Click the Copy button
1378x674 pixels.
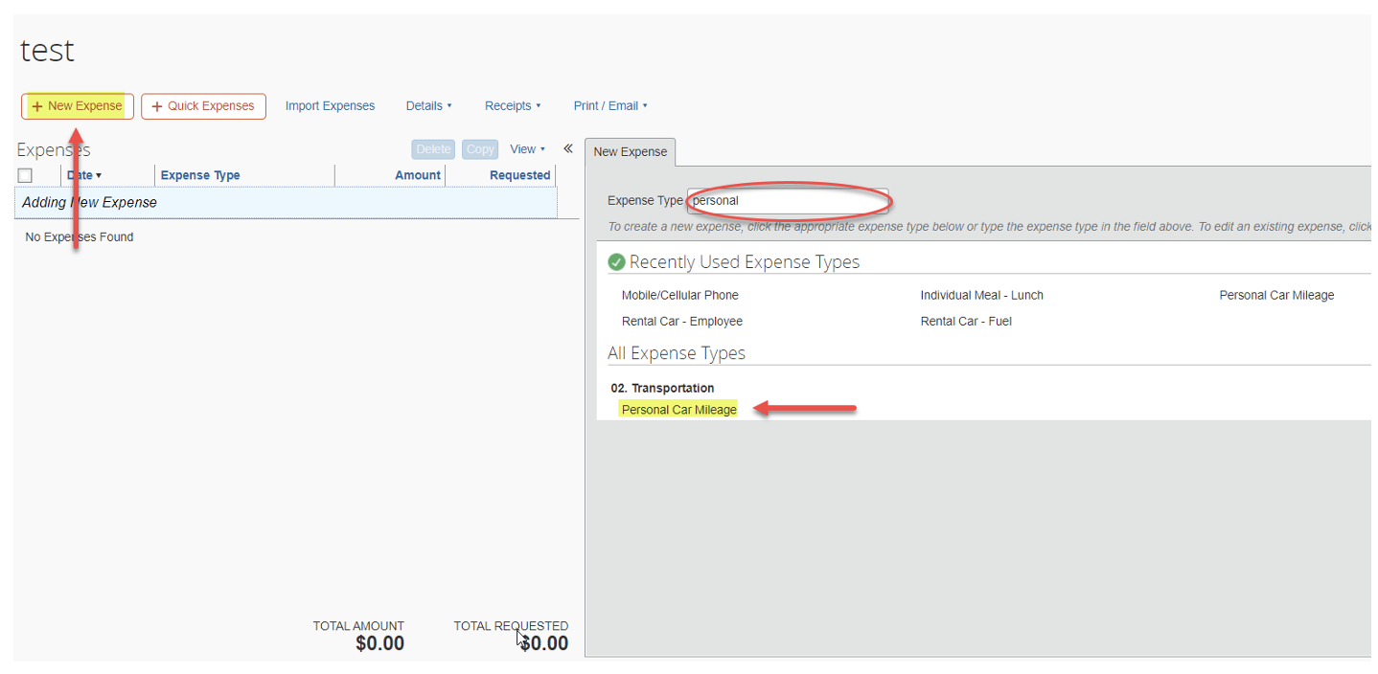[x=480, y=149]
